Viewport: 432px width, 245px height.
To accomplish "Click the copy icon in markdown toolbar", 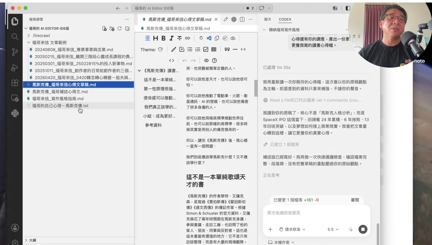I will point(217,38).
